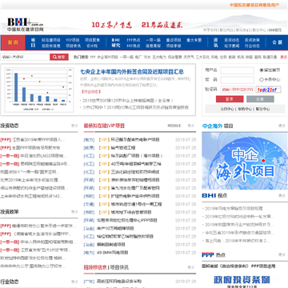Select the 留在首页 radio option
The image size is (288, 288).
[x=262, y=70]
